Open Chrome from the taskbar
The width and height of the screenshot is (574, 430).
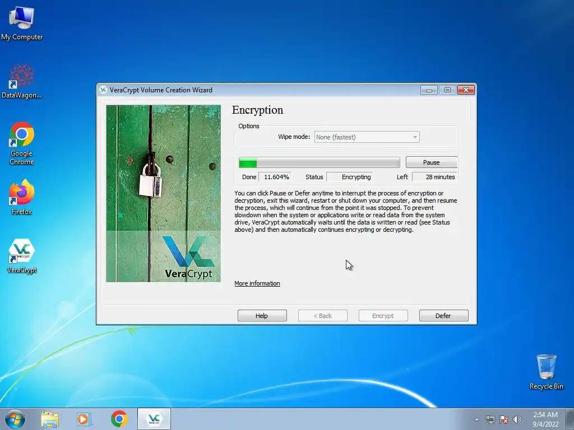119,419
